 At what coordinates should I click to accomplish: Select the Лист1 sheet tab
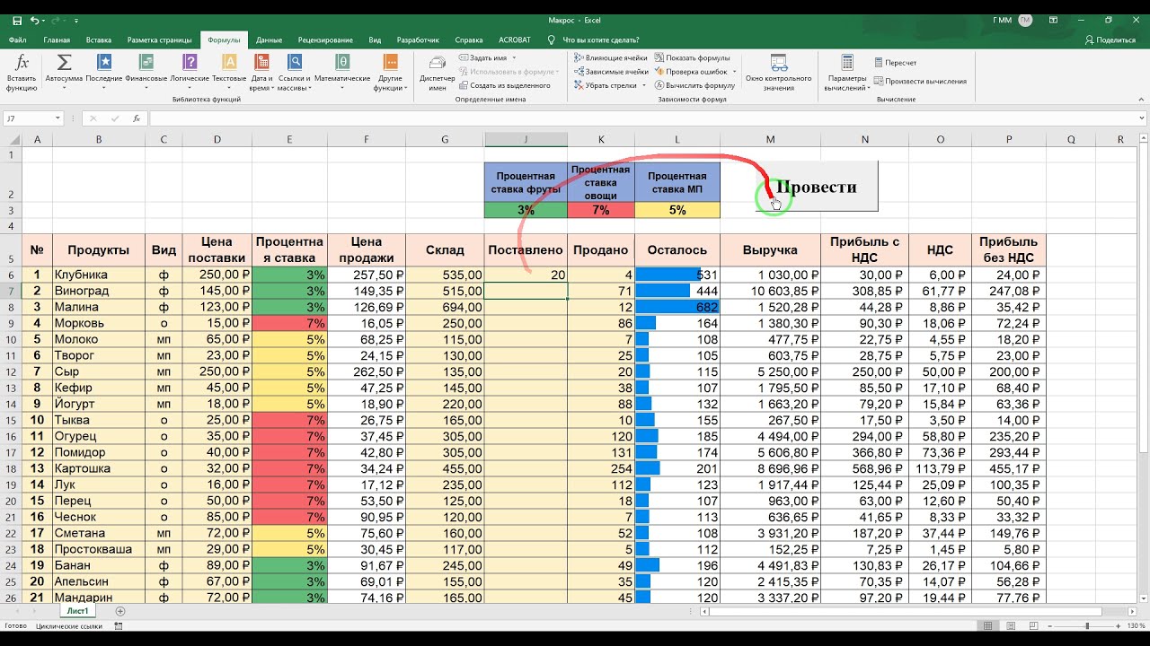[78, 611]
